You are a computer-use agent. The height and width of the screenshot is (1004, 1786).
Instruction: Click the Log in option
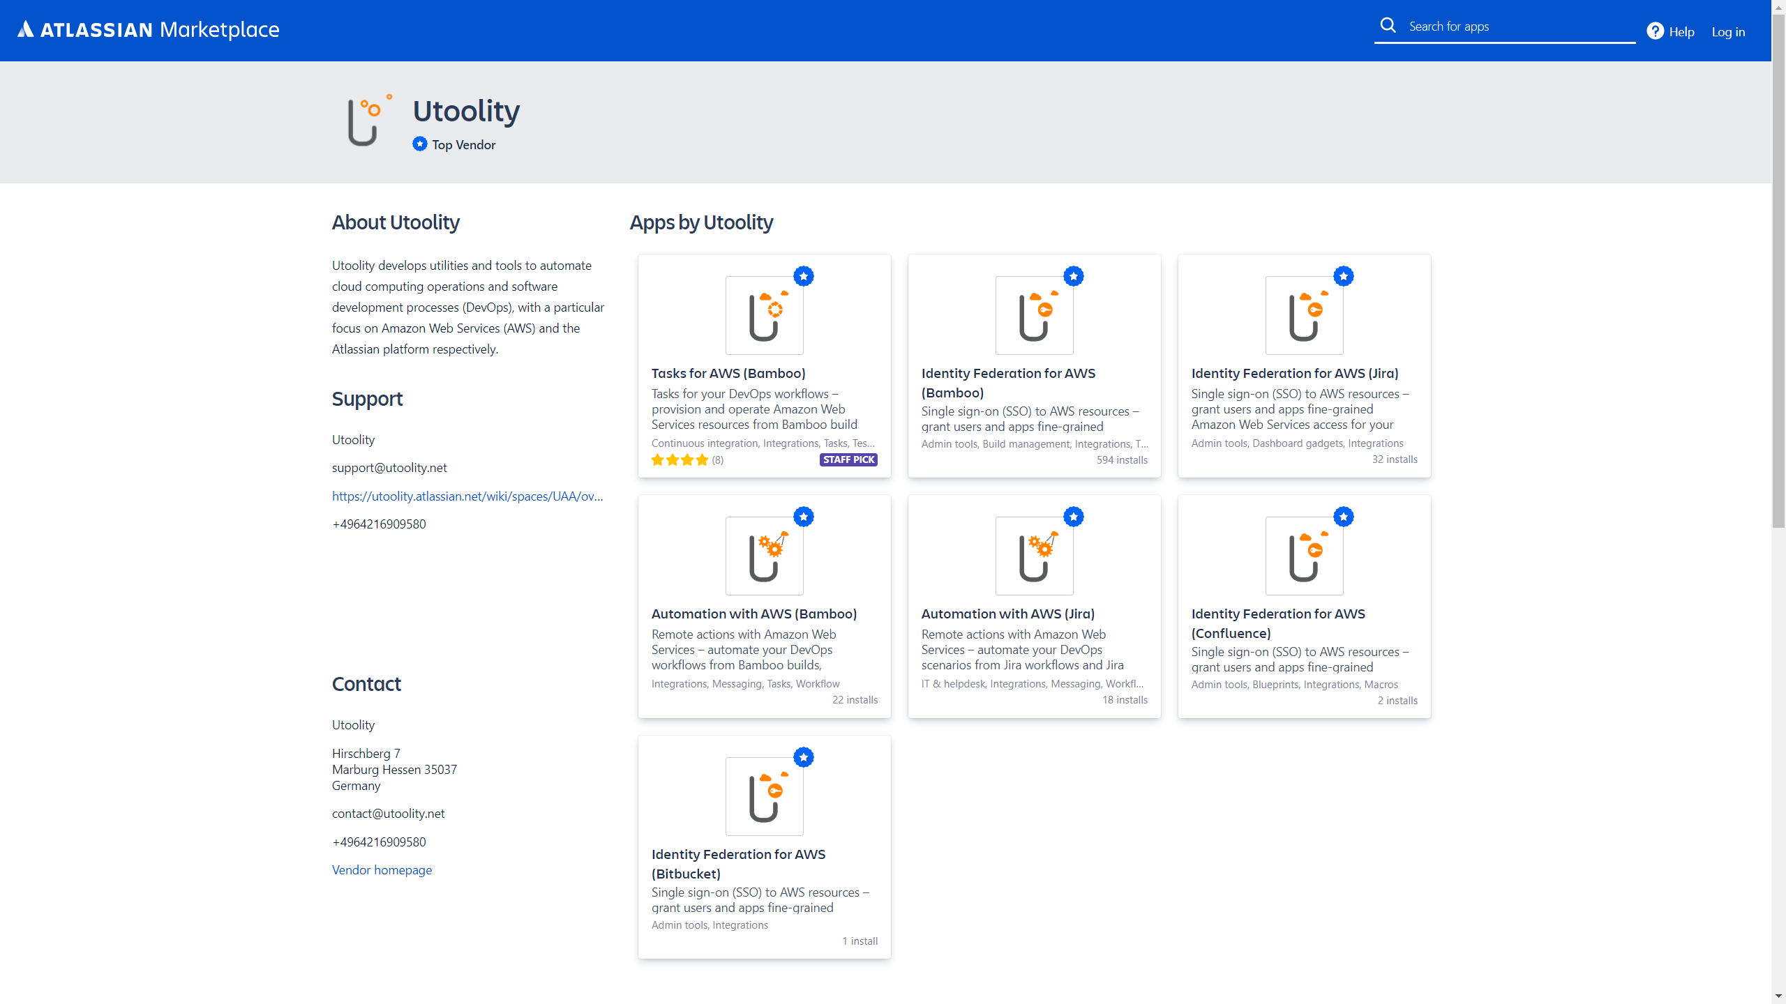coord(1728,31)
